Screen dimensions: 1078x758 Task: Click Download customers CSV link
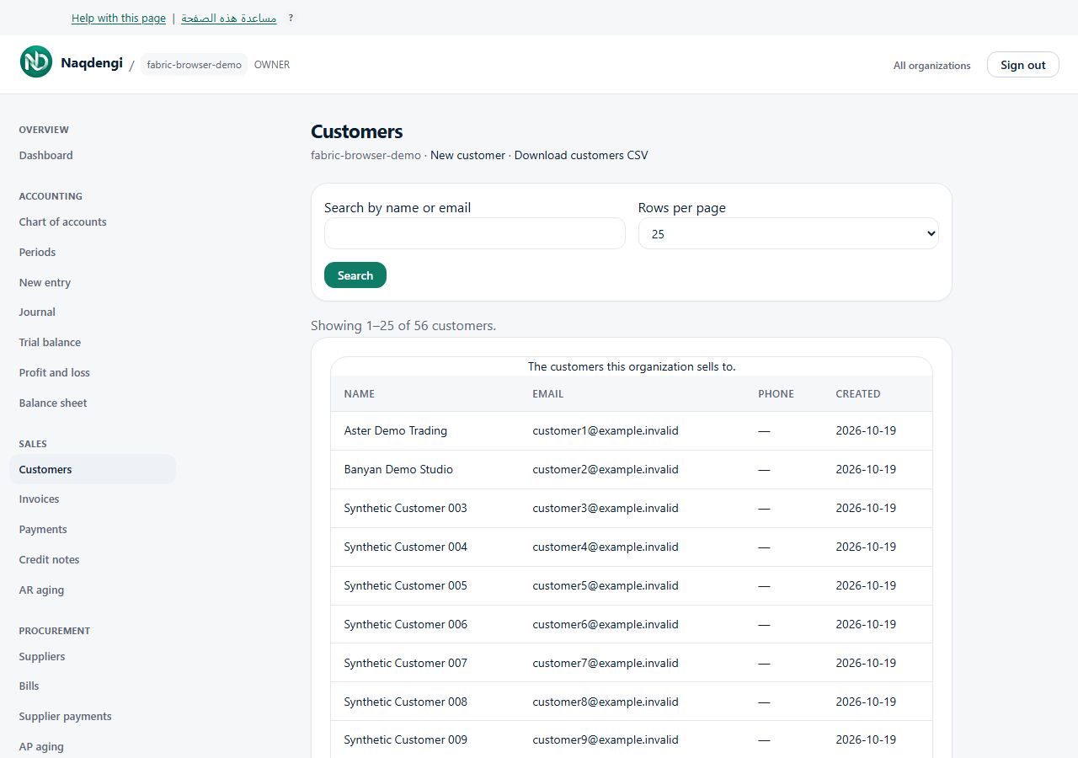tap(581, 155)
